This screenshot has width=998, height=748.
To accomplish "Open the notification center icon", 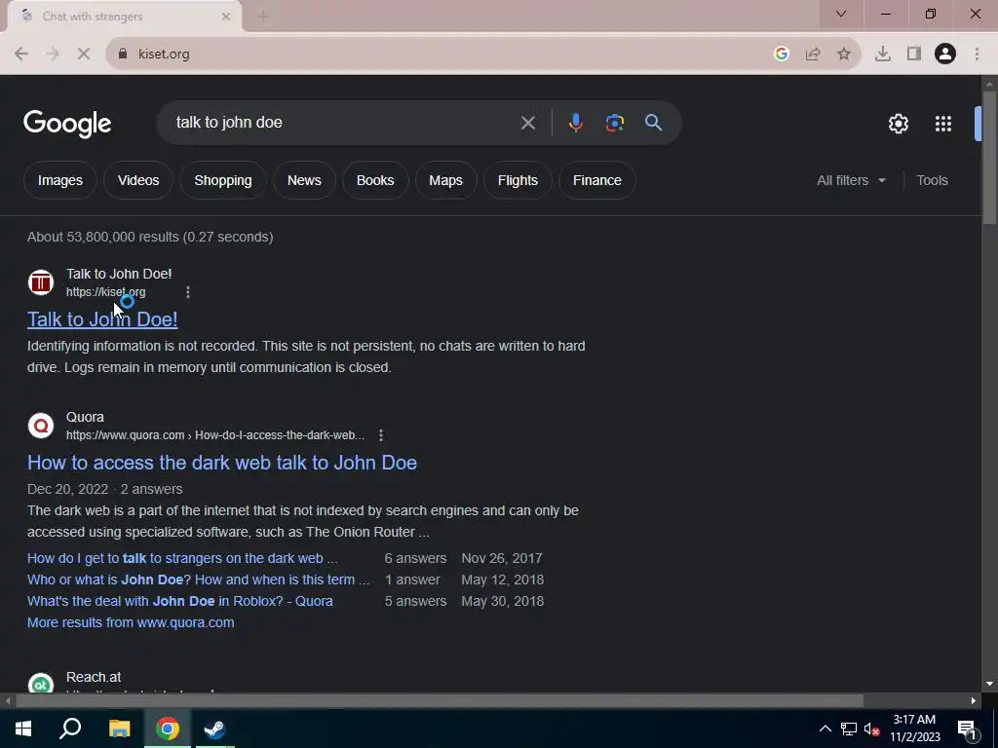I will tap(968, 729).
